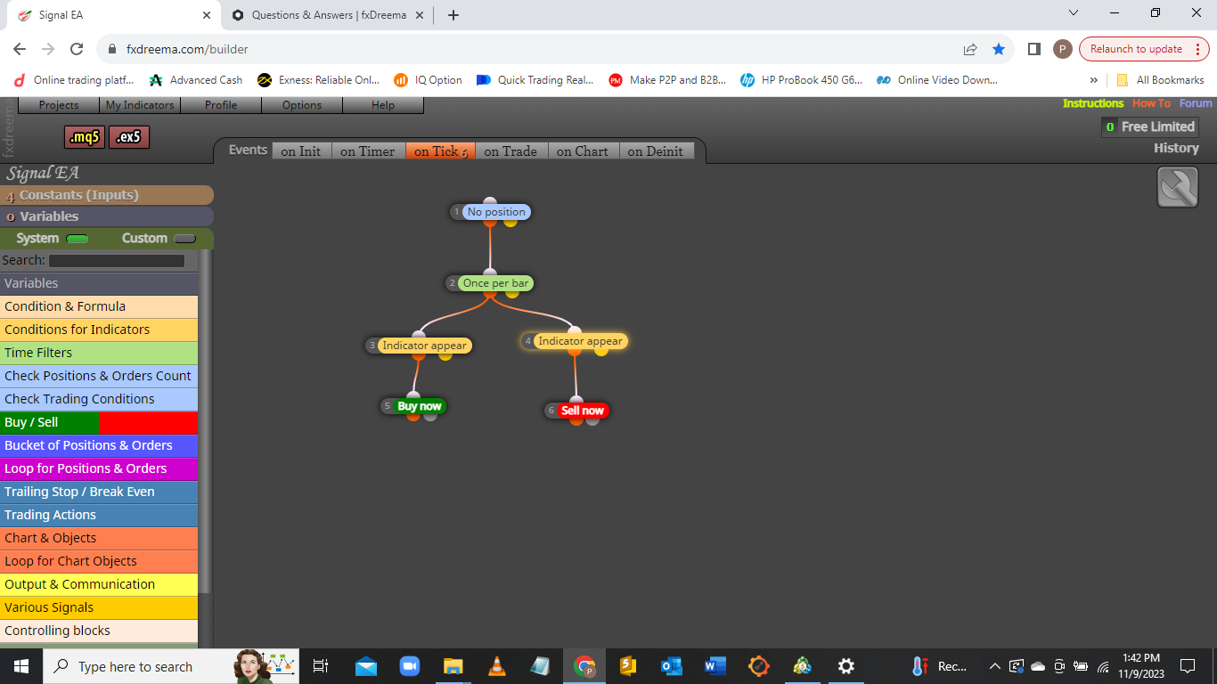Expand Loop for Chart Objects category
This screenshot has height=684, width=1217.
99,561
